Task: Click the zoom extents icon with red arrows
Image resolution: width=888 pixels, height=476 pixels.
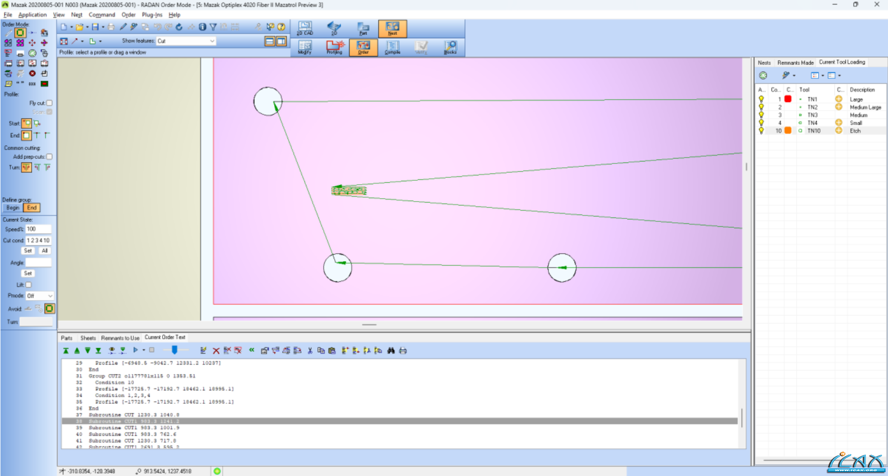Action: [x=64, y=41]
